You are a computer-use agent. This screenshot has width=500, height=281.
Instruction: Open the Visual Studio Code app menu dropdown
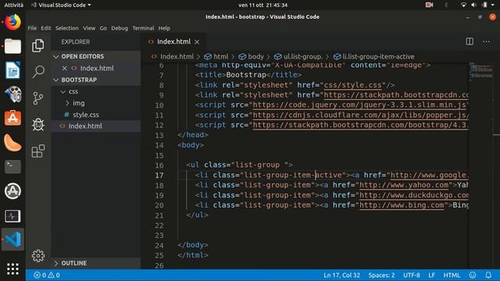pos(61,5)
